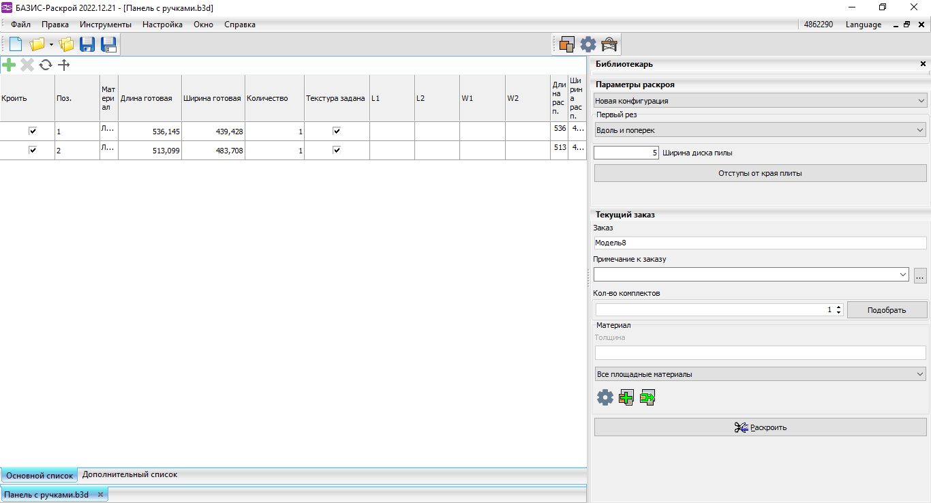Screen dimensions: 931x503
Task: Uncheck Кроить checkbox for position 2
Action: coord(32,150)
